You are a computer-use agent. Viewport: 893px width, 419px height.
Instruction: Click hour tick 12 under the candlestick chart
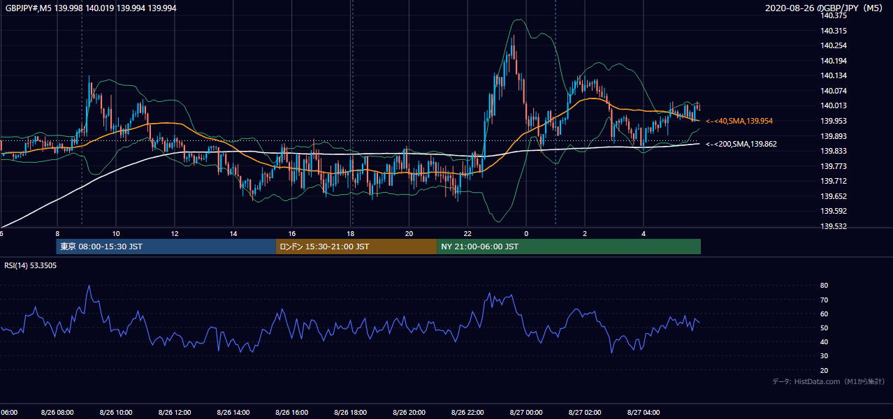(x=174, y=233)
